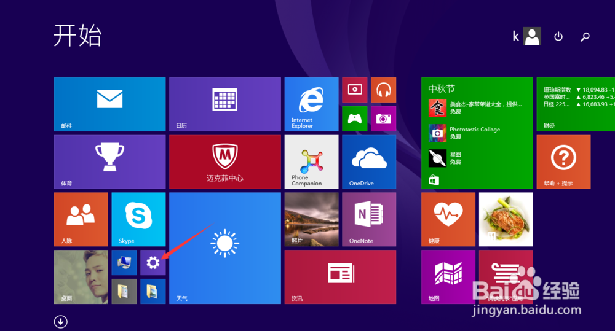Open the Pictures folder small tile
Screen dimensions: 615x331
click(153, 292)
